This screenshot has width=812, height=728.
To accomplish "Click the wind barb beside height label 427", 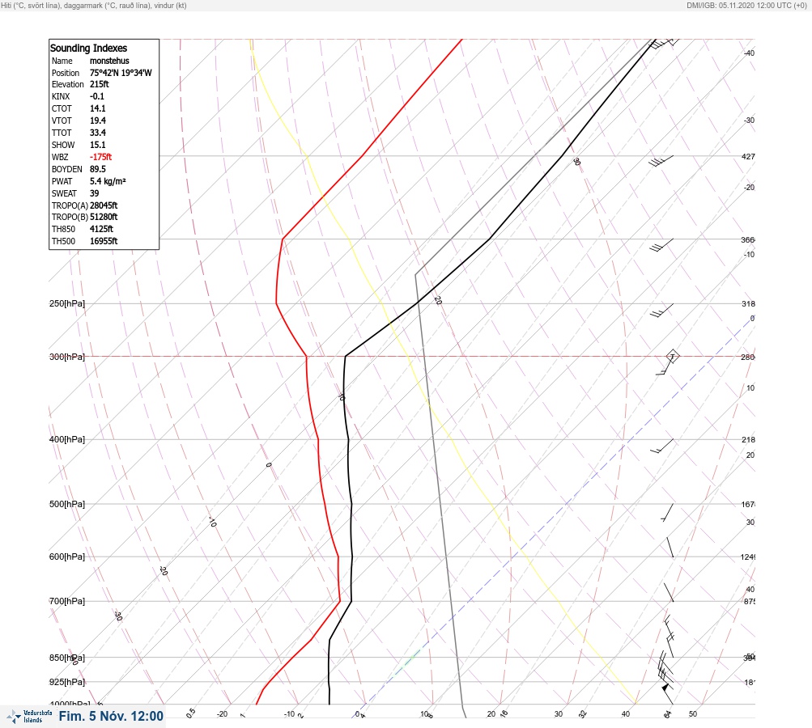I will click(x=661, y=162).
